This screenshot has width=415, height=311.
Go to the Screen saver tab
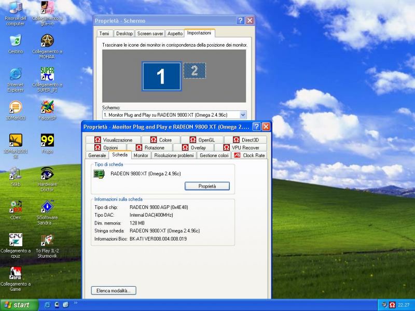click(150, 34)
